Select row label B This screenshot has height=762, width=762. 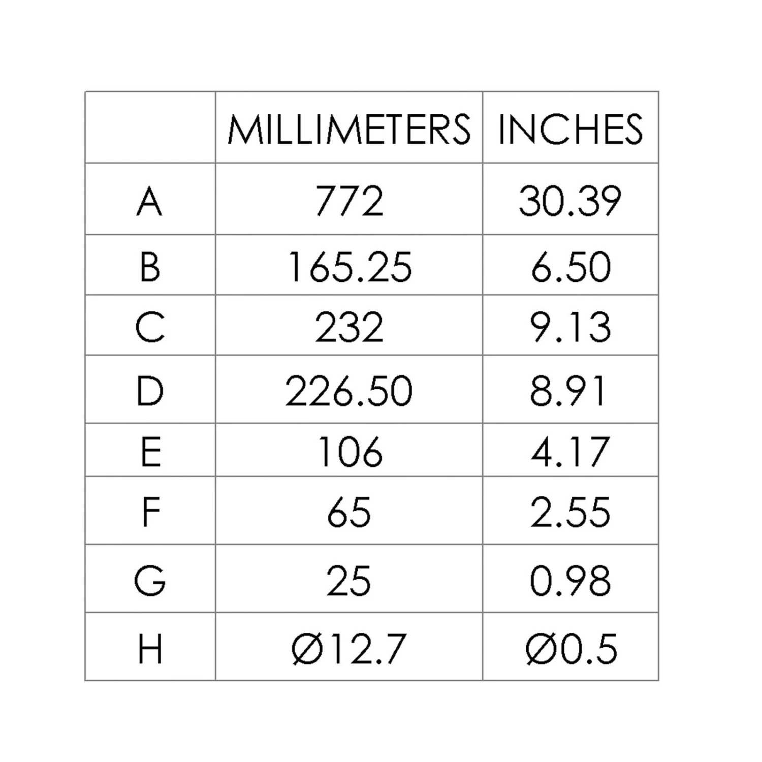(150, 267)
